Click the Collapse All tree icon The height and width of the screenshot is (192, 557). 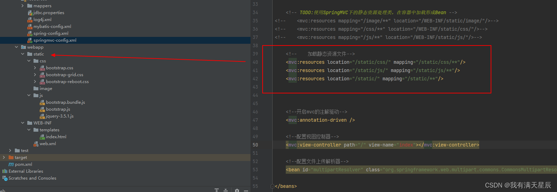point(226,190)
